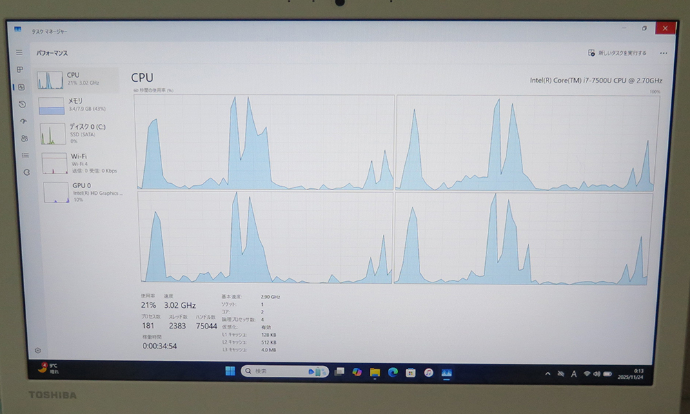Minimize the Task Manager window
Image resolution: width=690 pixels, height=414 pixels.
624,28
